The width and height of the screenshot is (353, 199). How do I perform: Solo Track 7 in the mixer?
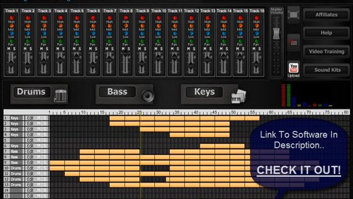click(113, 49)
